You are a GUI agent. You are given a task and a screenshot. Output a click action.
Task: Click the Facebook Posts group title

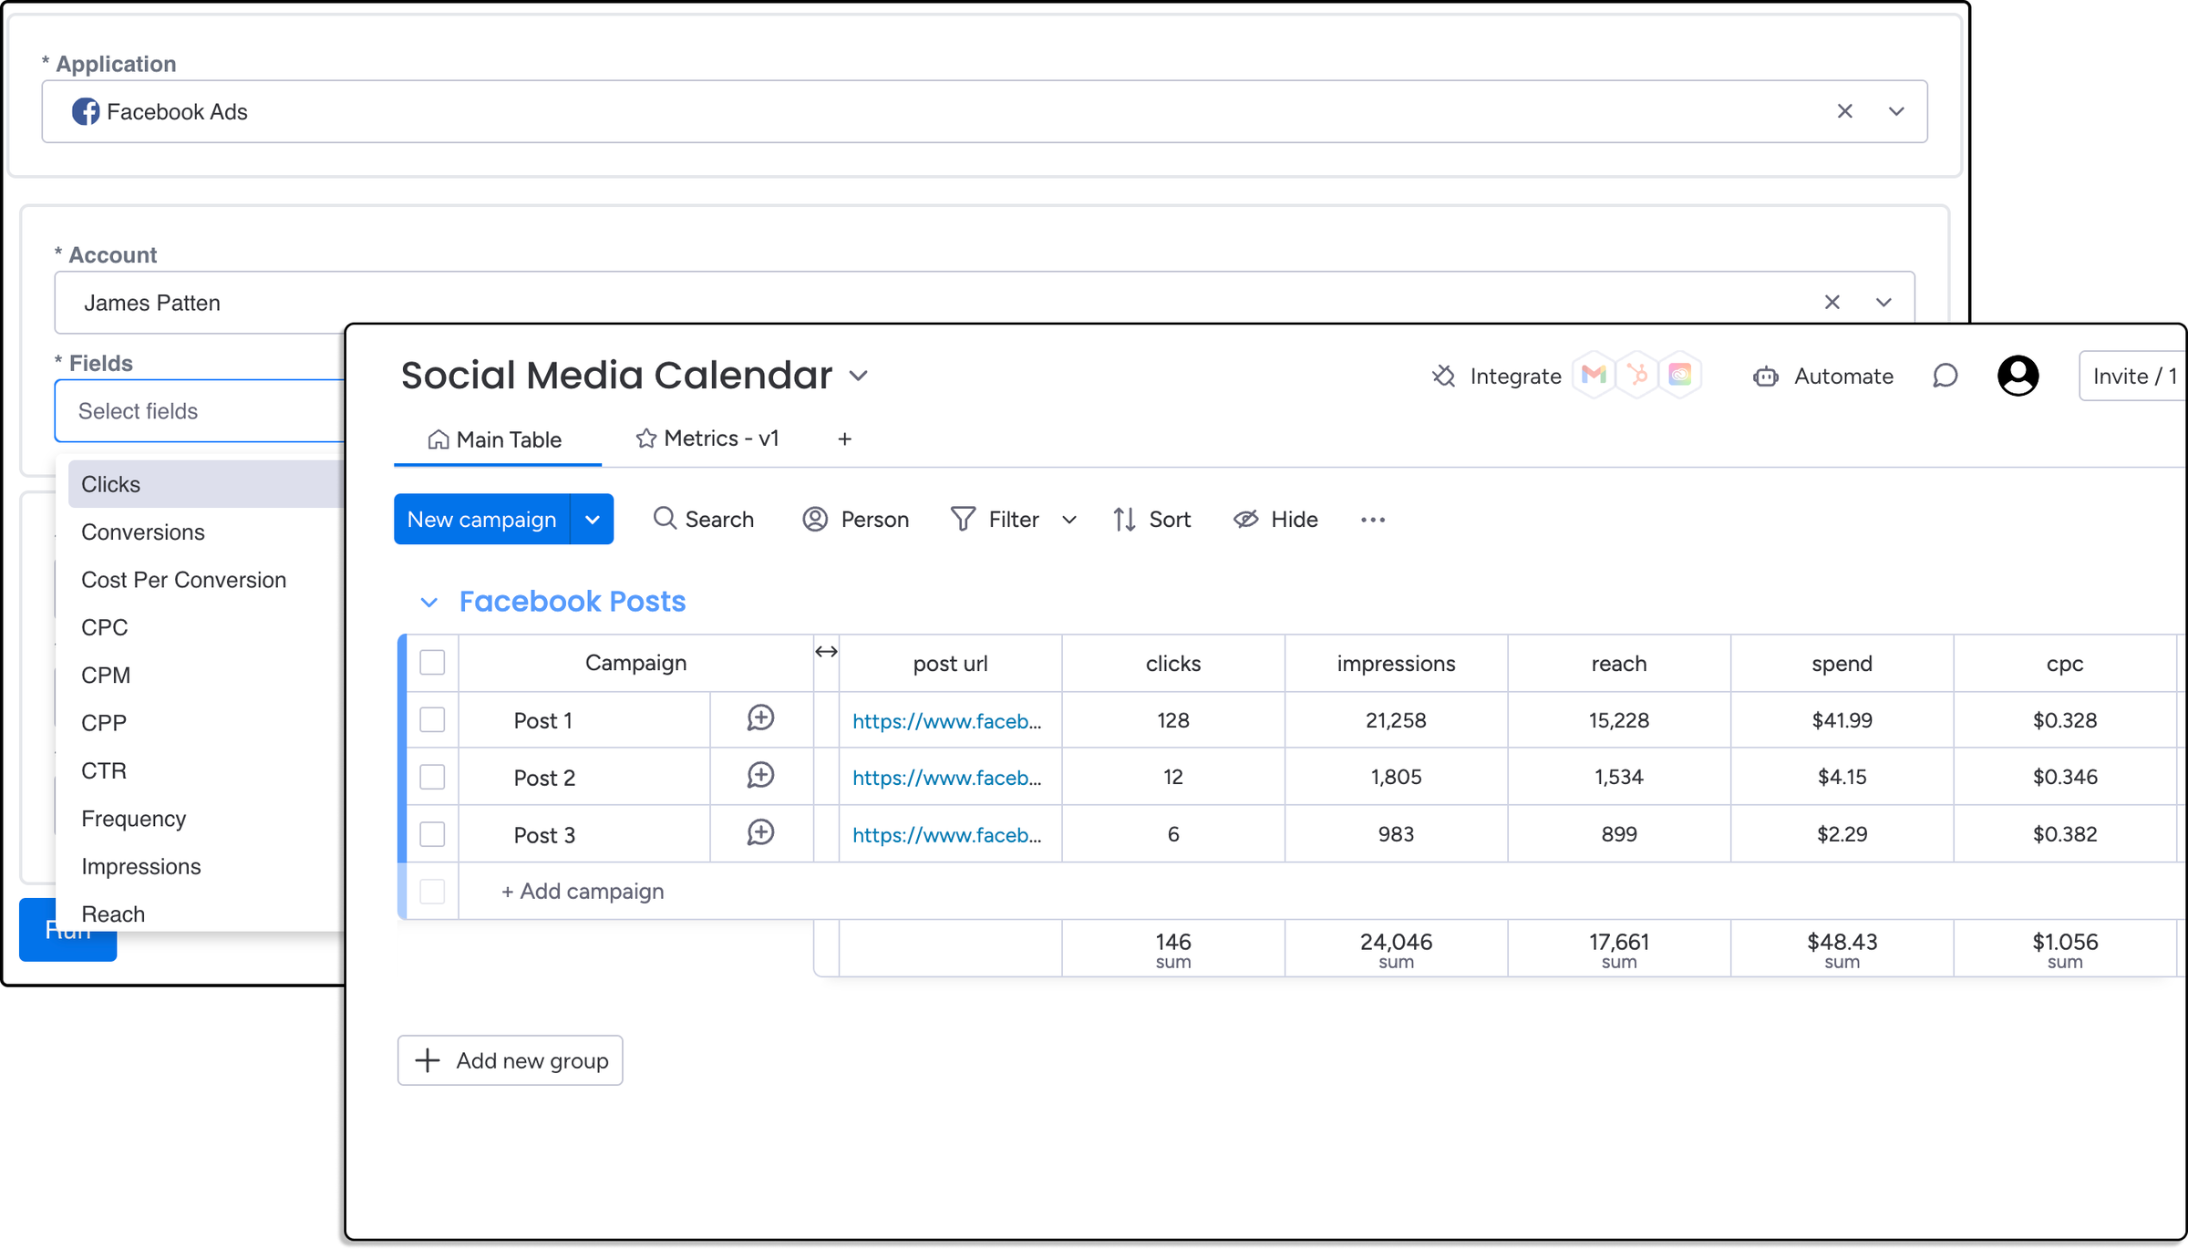pos(572,601)
